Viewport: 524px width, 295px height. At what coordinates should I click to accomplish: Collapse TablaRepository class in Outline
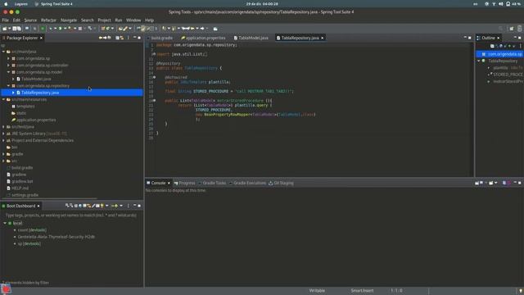click(x=478, y=61)
